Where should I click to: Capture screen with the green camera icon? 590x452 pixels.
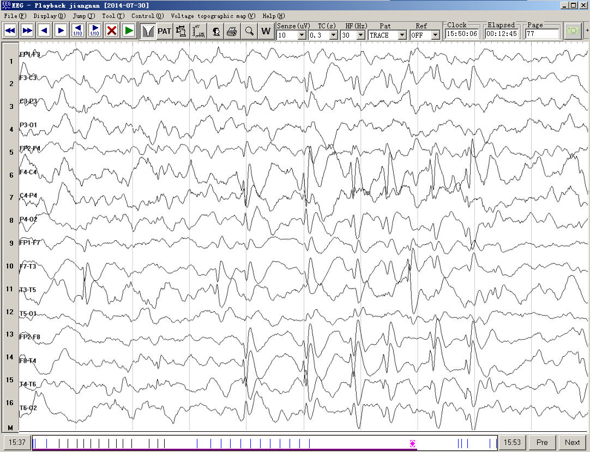(x=573, y=30)
